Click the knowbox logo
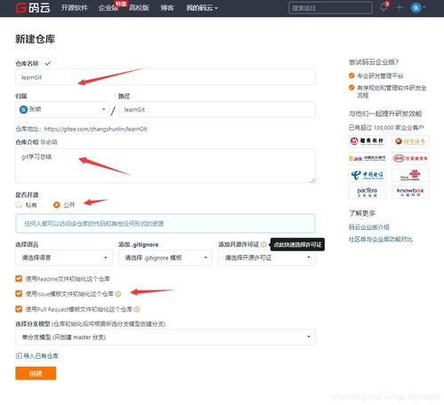This screenshot has height=405, width=444. 410,192
